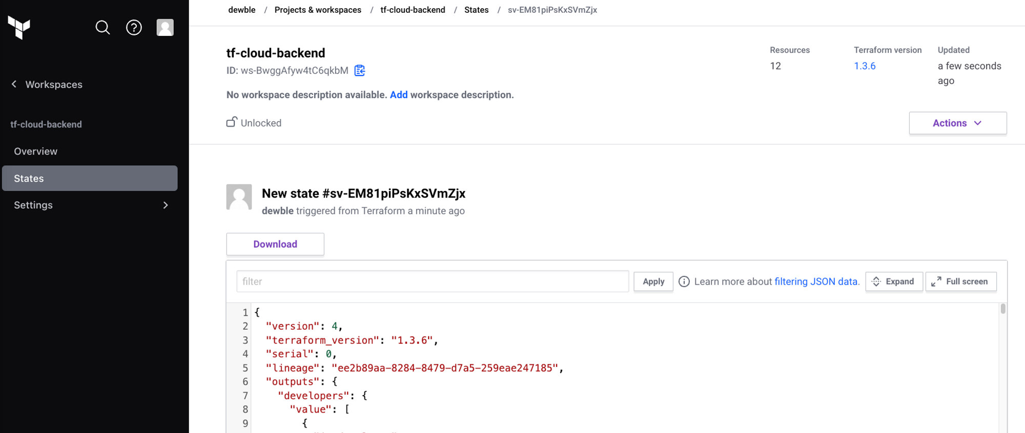Click the "developers" JSON key
1025x433 pixels.
coord(314,396)
